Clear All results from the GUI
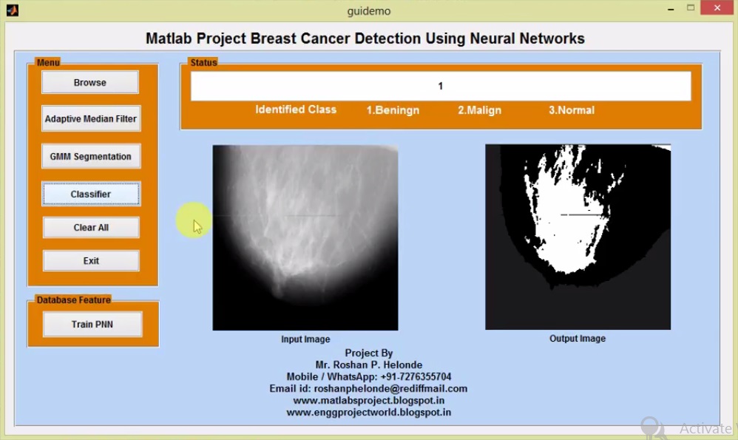Viewport: 738px width, 440px height. [x=90, y=227]
